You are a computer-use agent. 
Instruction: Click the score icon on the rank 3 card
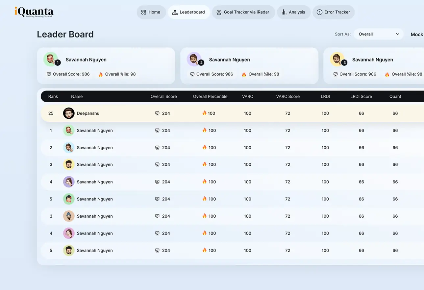point(336,74)
